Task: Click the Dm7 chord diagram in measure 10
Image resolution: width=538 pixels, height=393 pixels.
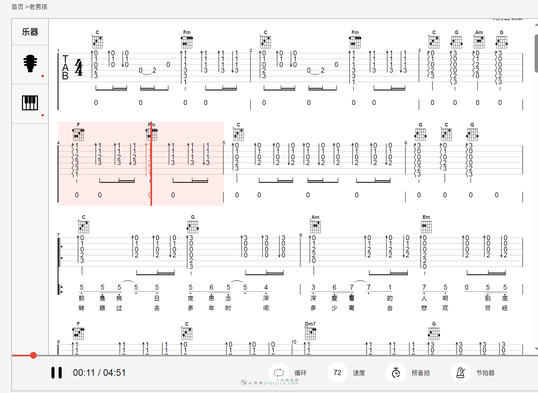Action: click(x=310, y=333)
